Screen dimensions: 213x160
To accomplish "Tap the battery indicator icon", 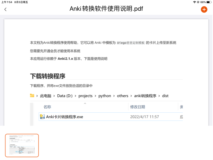I will coord(209,2).
